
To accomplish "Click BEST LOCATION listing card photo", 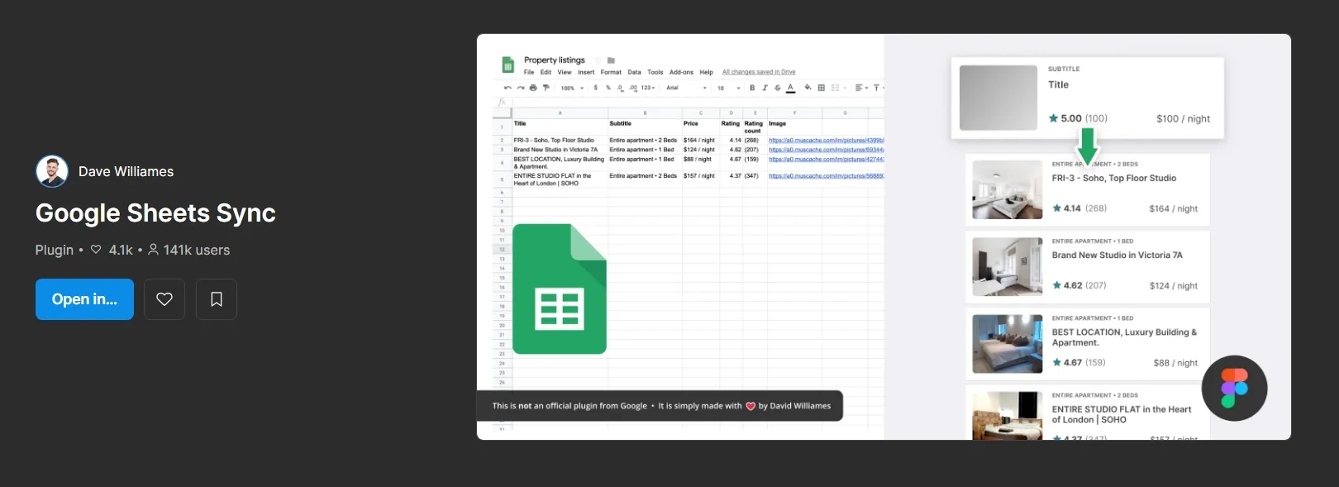I will (1008, 344).
